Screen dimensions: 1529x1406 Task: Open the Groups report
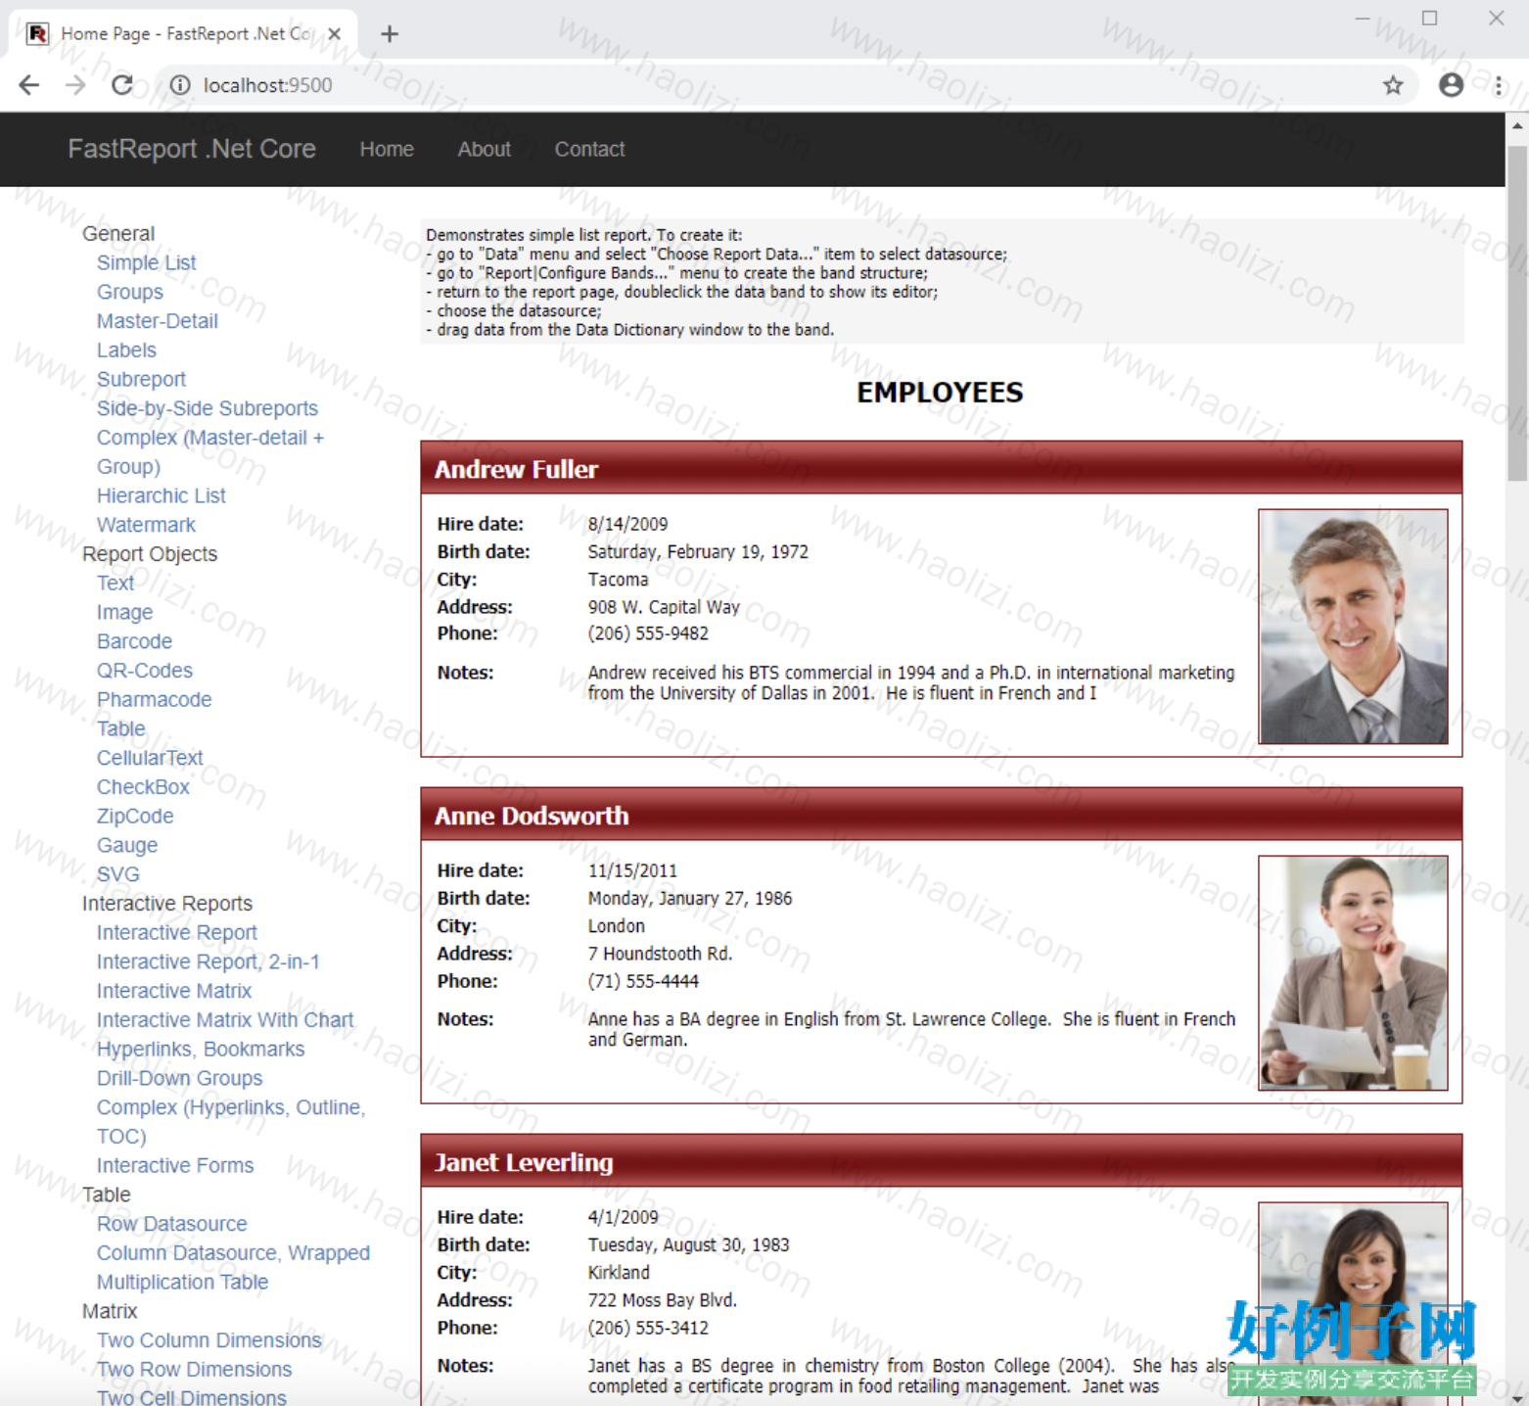tap(130, 292)
